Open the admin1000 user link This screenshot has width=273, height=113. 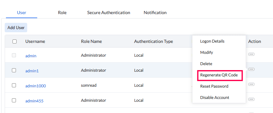36,86
